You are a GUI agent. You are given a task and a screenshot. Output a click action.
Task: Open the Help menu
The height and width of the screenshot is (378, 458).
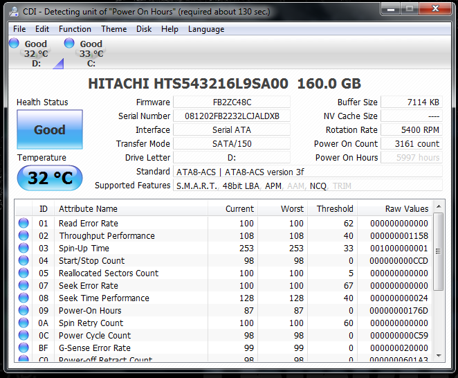pos(170,29)
